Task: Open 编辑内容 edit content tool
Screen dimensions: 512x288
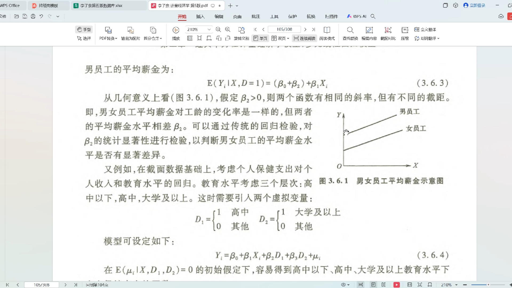Action: click(x=369, y=34)
